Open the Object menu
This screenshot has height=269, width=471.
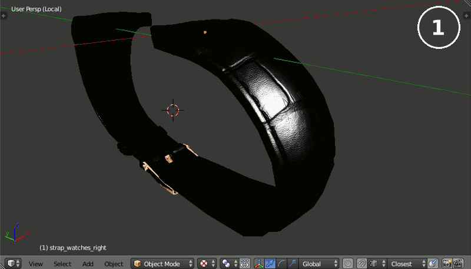click(x=114, y=264)
